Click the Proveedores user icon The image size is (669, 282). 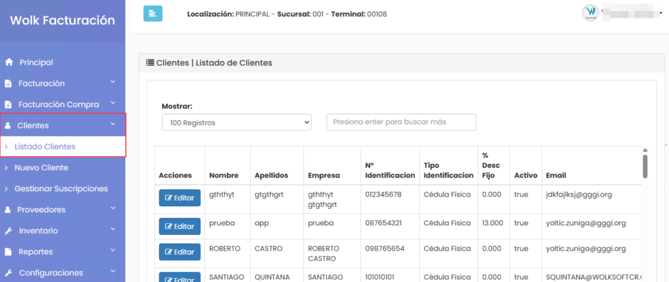(8, 210)
